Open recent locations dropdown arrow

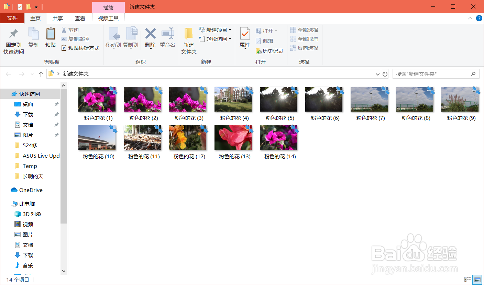coord(32,74)
